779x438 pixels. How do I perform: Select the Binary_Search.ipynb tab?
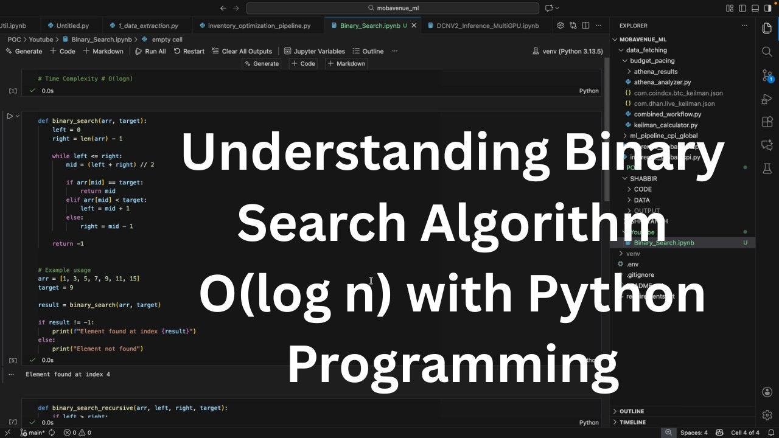coord(370,26)
